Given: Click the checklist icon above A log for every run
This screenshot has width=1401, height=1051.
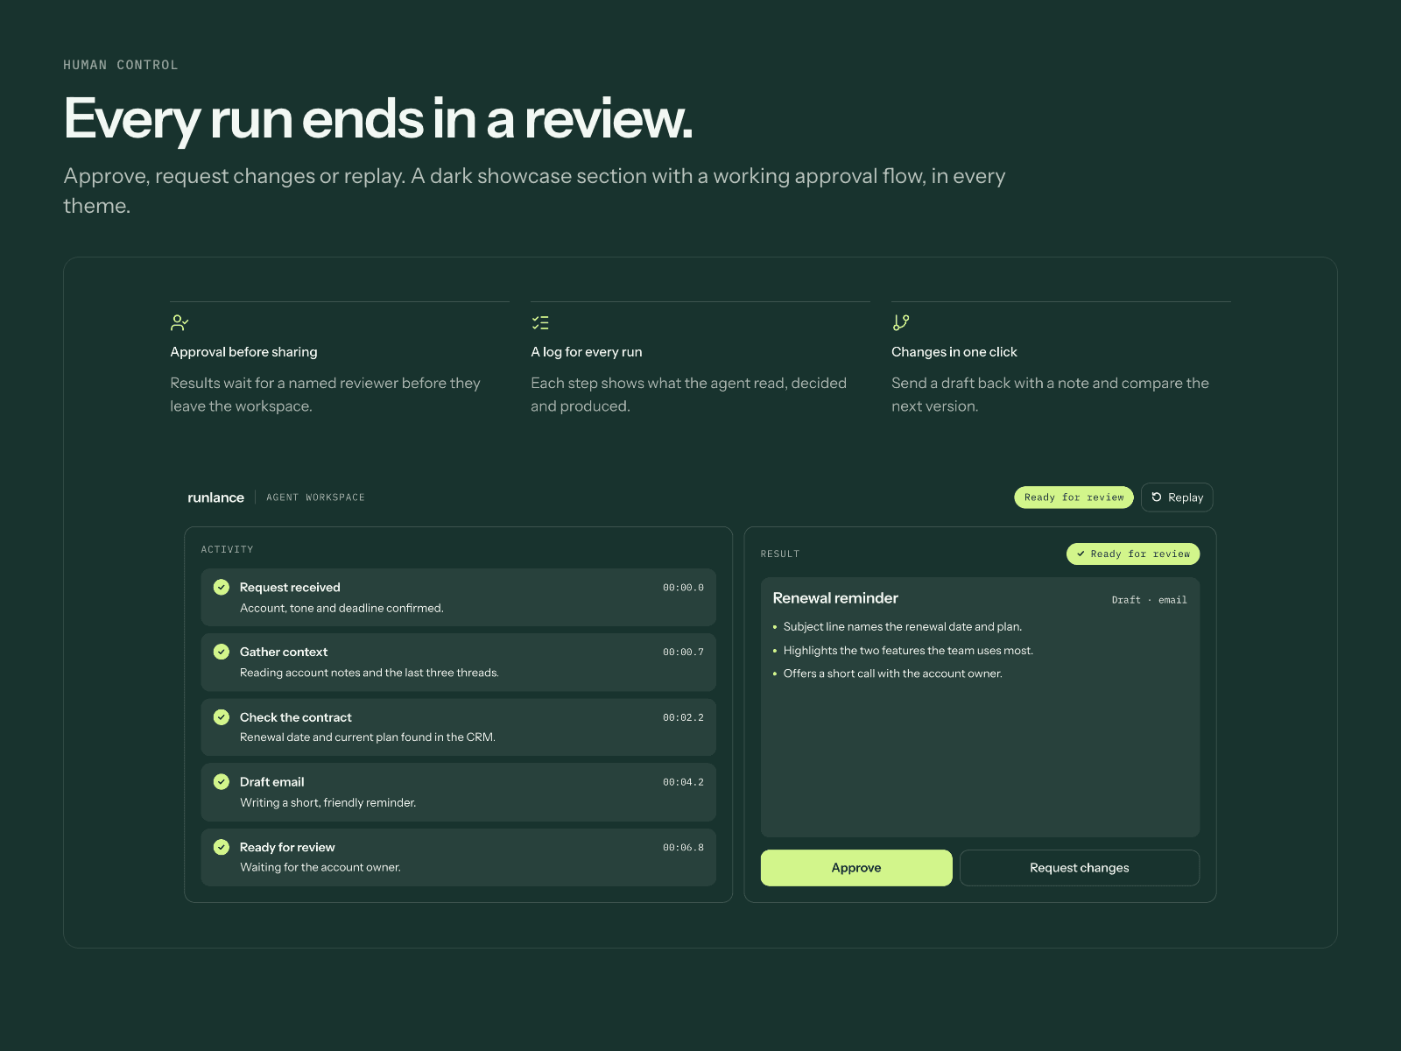Looking at the screenshot, I should click(x=540, y=323).
